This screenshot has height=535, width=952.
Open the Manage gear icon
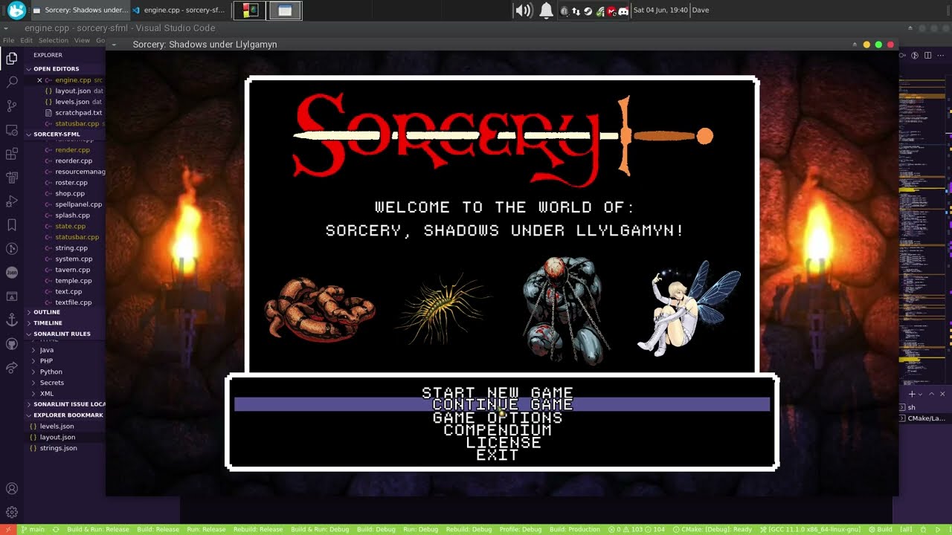(12, 513)
